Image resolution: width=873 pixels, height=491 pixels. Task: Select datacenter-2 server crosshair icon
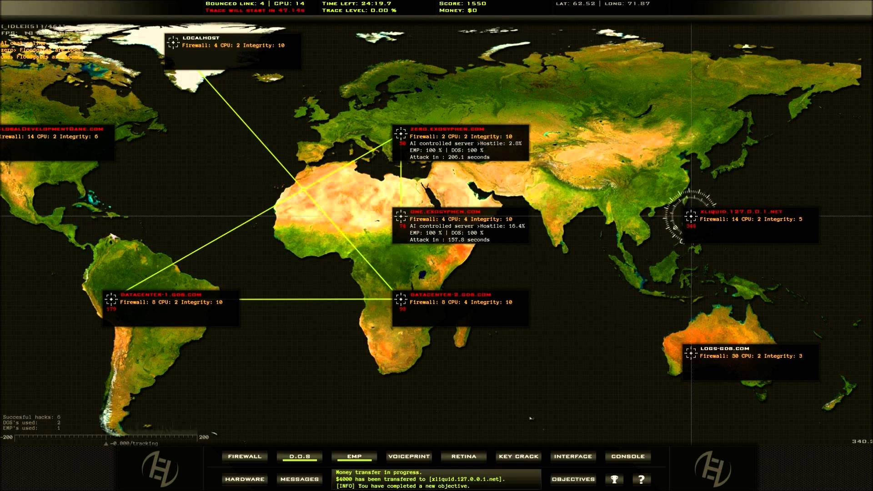click(x=401, y=299)
